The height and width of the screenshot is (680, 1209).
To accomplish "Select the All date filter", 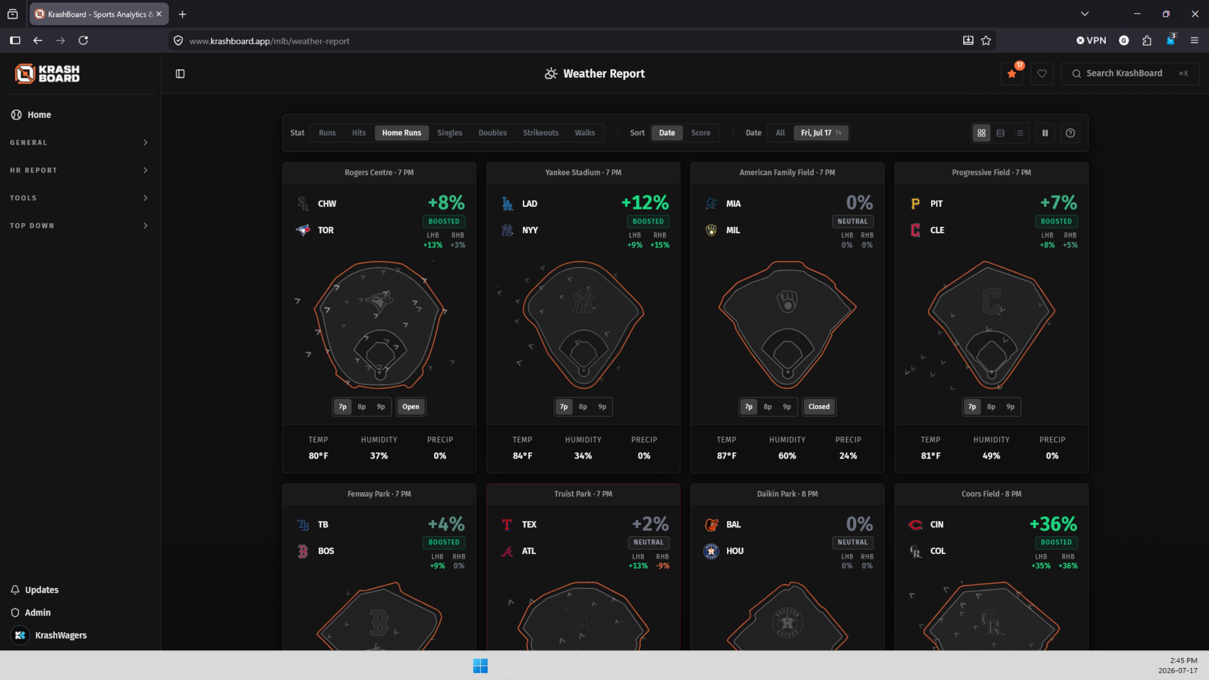I will [x=780, y=133].
